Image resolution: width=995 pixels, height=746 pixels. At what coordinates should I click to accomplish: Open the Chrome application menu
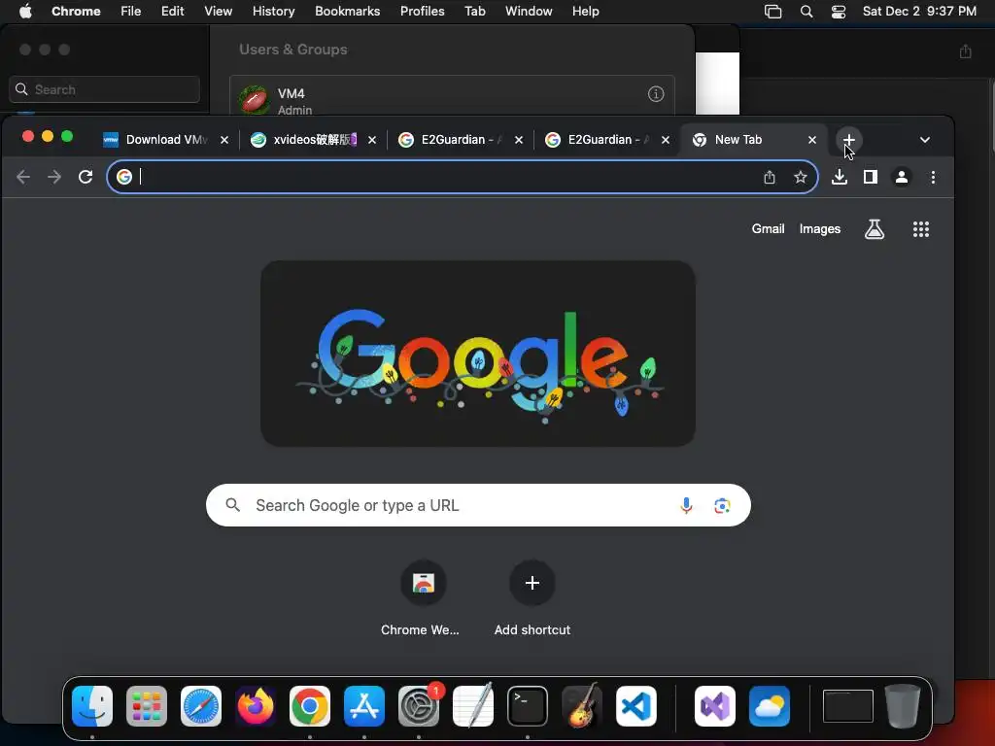click(x=76, y=11)
